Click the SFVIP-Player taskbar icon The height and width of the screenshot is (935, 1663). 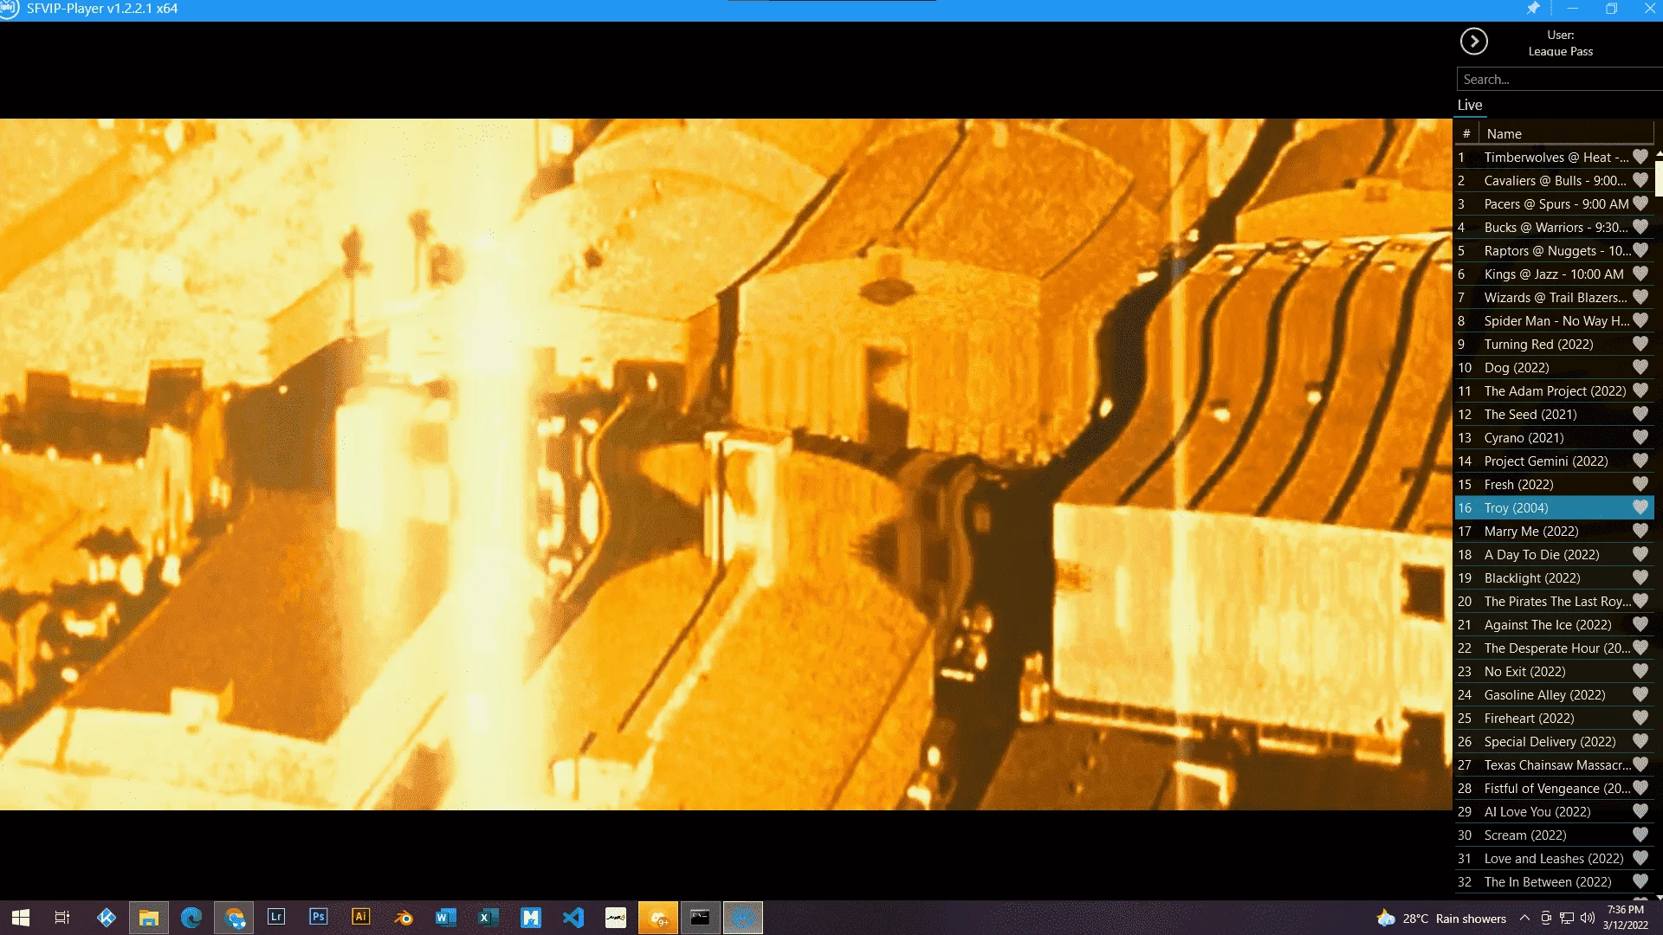click(743, 918)
